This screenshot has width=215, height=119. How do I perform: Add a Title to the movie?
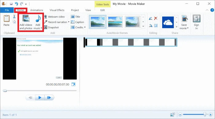[76, 17]
